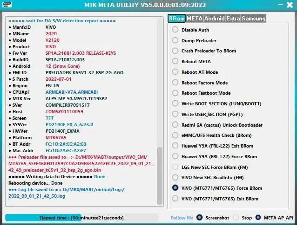Click the ManfcID value VIVO
Image resolution: width=297 pixels, height=225 pixels.
[x=51, y=27]
